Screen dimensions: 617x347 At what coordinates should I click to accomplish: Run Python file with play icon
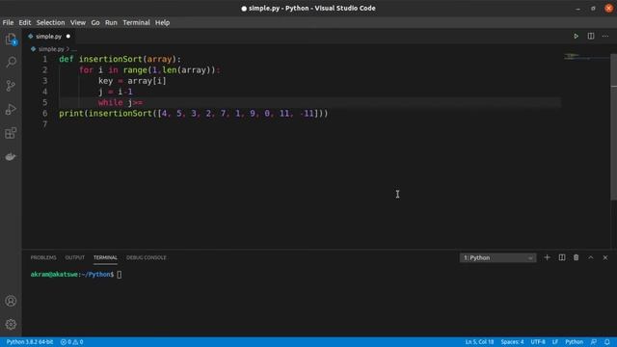577,37
